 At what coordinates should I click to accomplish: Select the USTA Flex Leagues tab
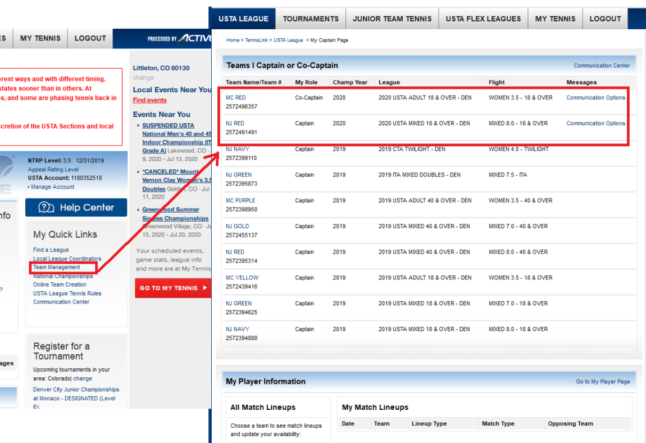click(483, 19)
